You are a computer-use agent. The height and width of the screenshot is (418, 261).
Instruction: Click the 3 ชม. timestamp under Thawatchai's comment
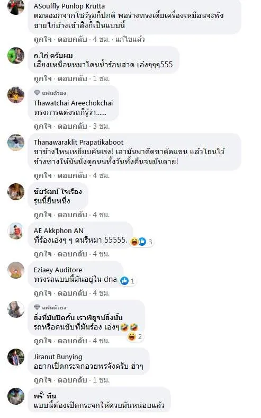click(101, 126)
